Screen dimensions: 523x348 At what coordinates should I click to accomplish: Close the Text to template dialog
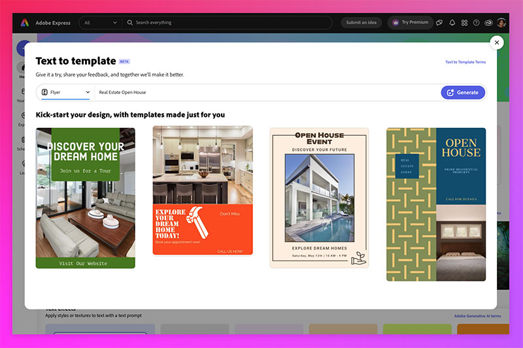pos(496,43)
